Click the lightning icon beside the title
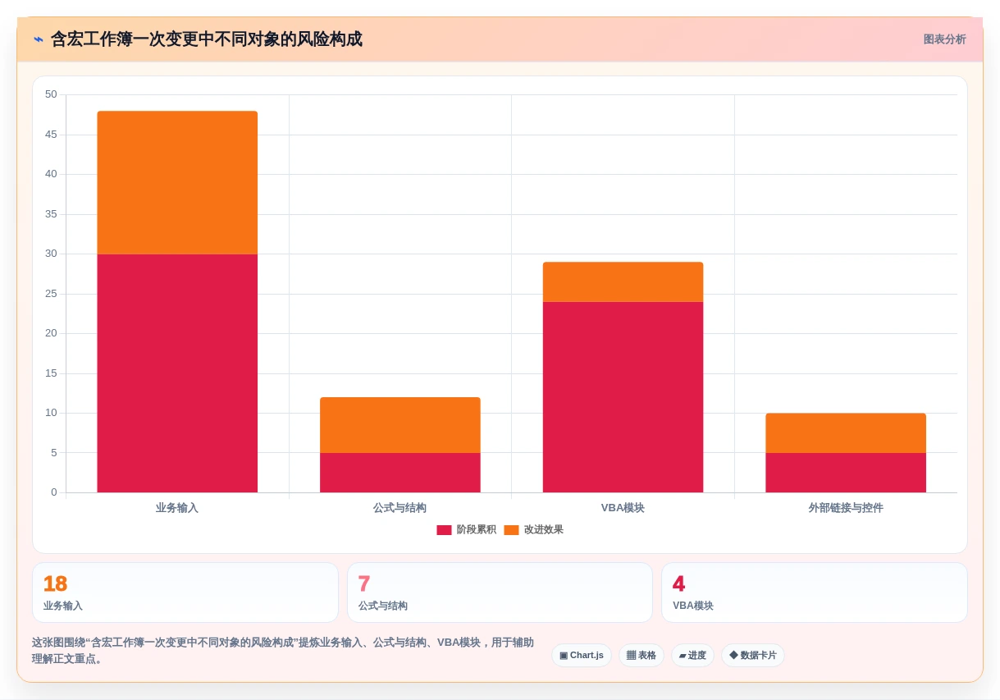Image resolution: width=1000 pixels, height=700 pixels. pos(39,39)
